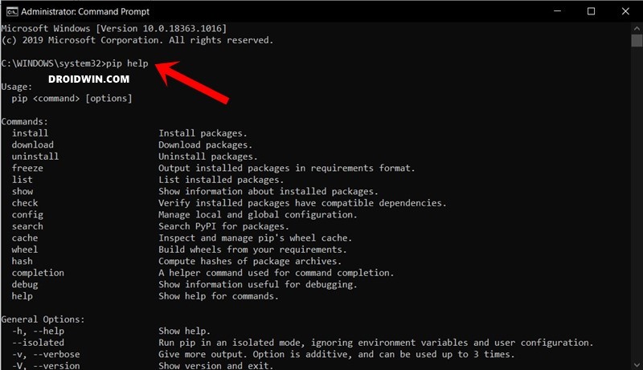Click the Administrator: Command Prompt title text

85,11
